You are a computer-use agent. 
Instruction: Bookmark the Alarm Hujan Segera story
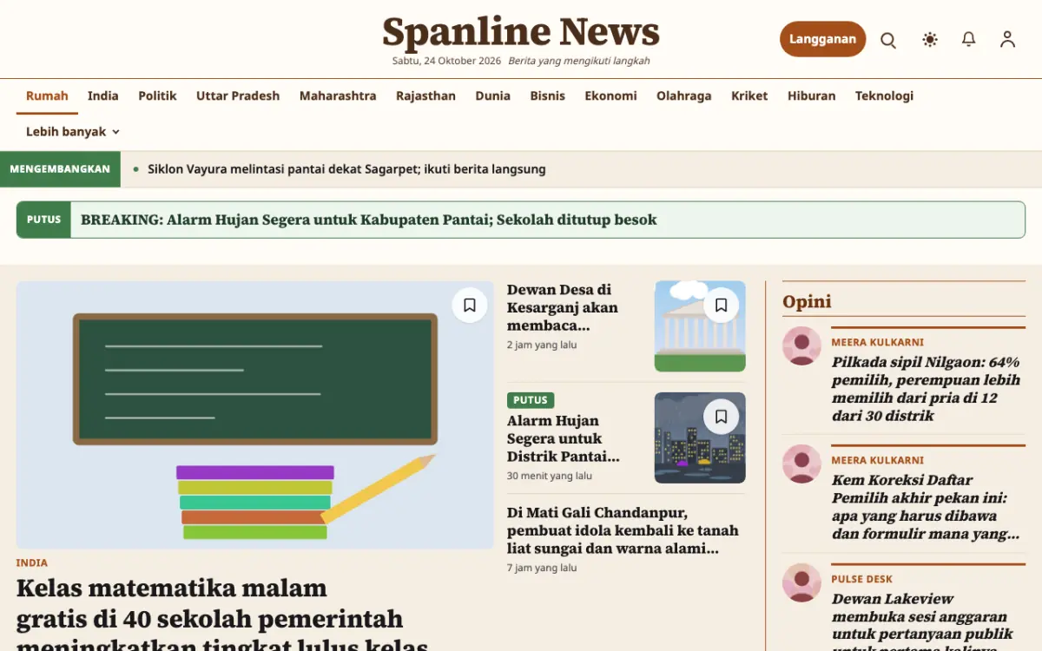coord(722,417)
